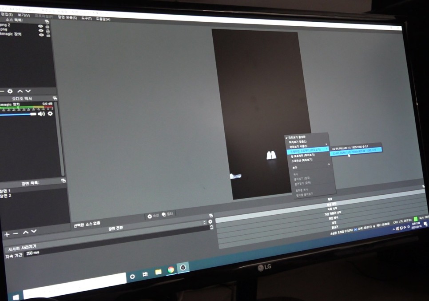Move scene down with arrow
429x301 pixels.
pyautogui.click(x=34, y=232)
